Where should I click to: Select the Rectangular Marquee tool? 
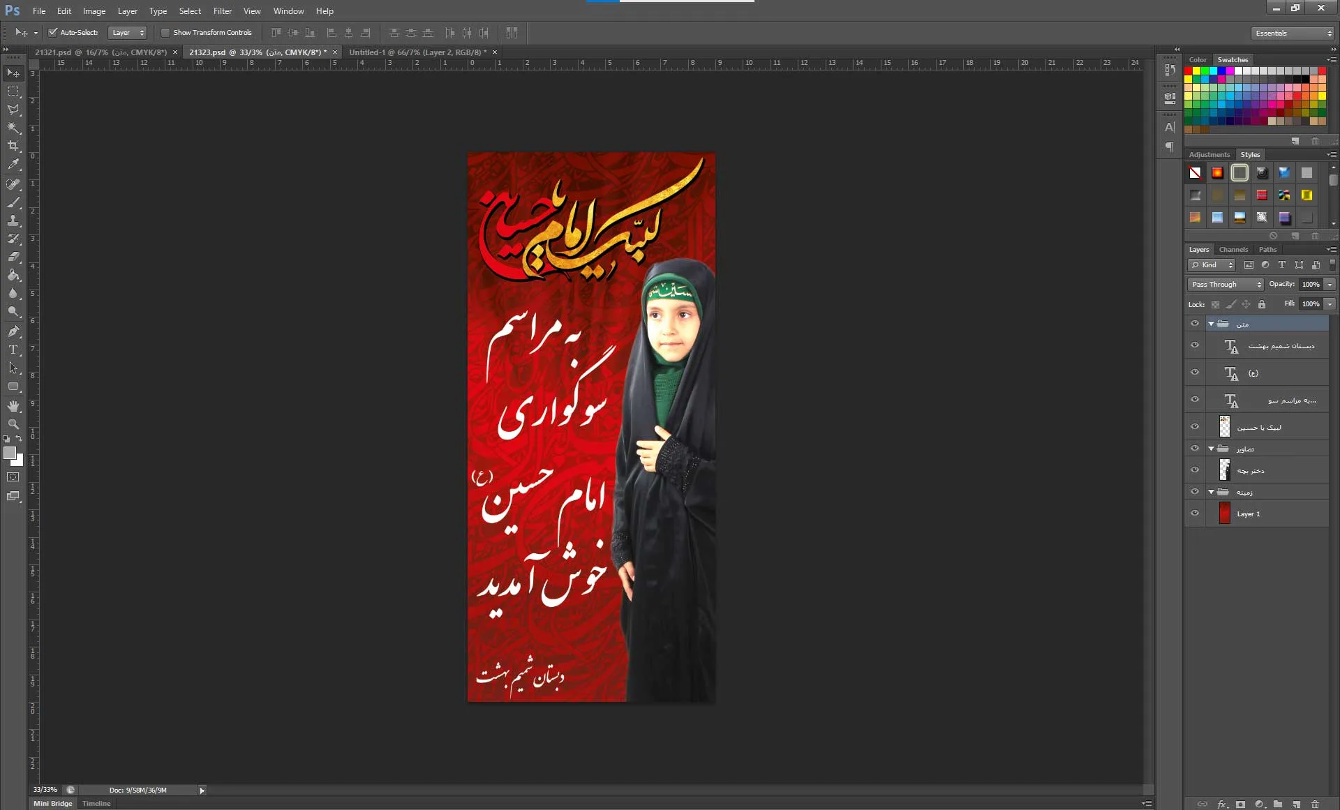pos(13,91)
